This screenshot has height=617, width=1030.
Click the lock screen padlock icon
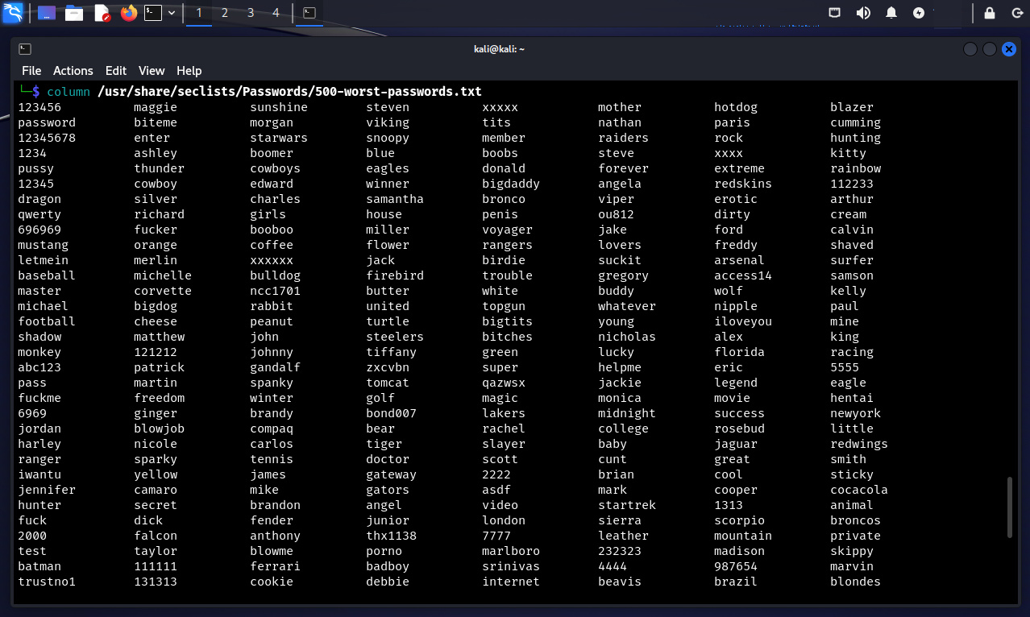tap(989, 13)
